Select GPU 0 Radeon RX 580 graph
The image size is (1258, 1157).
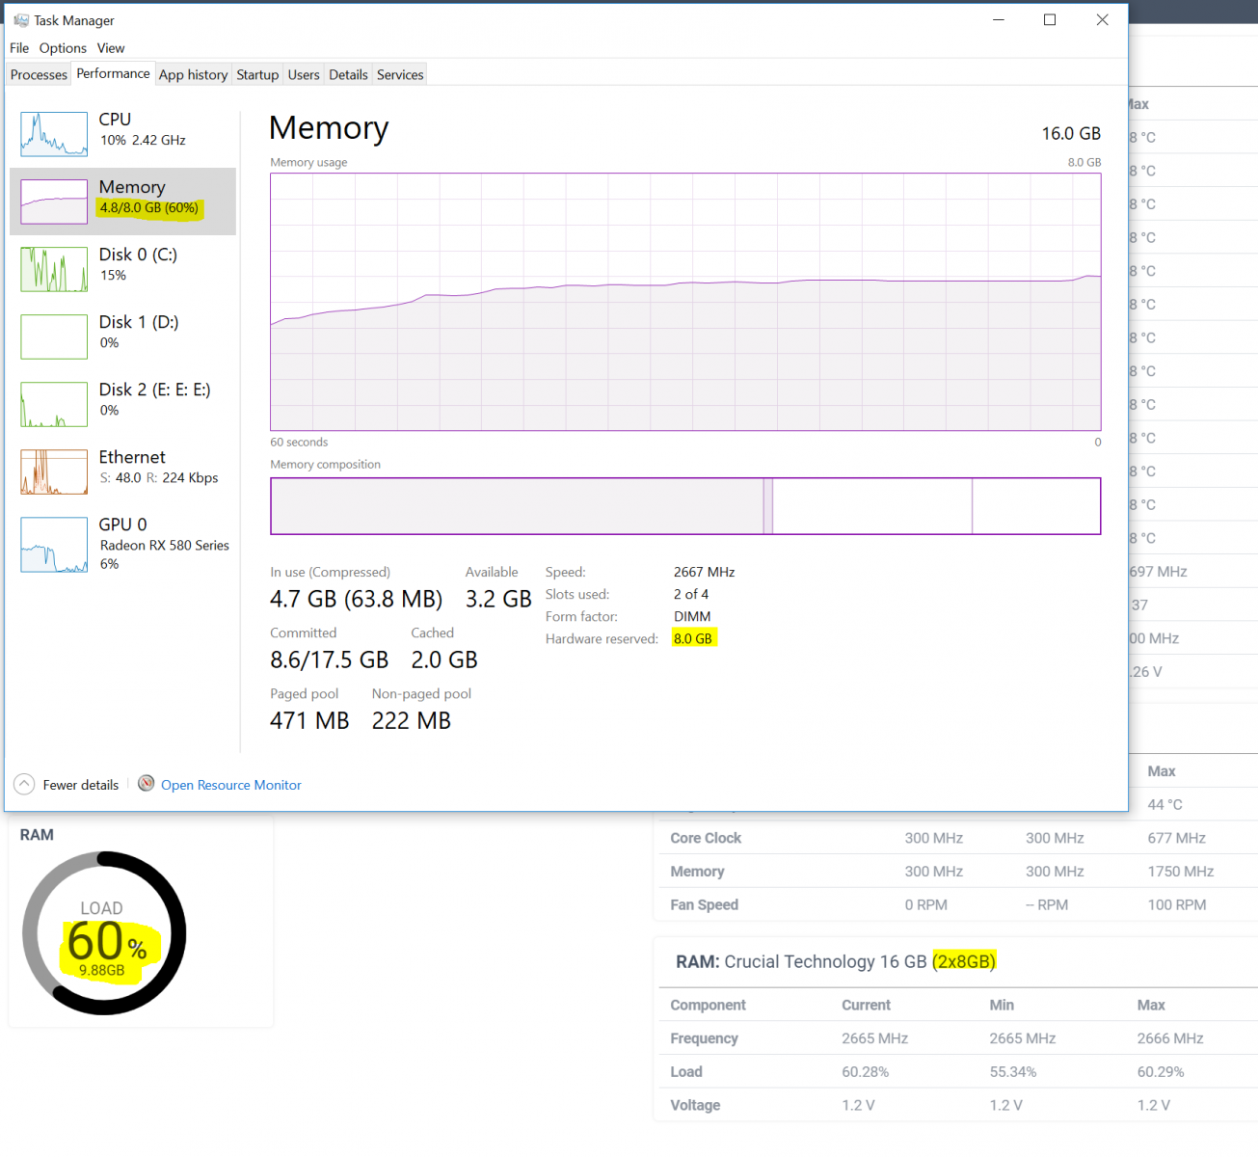click(x=54, y=545)
